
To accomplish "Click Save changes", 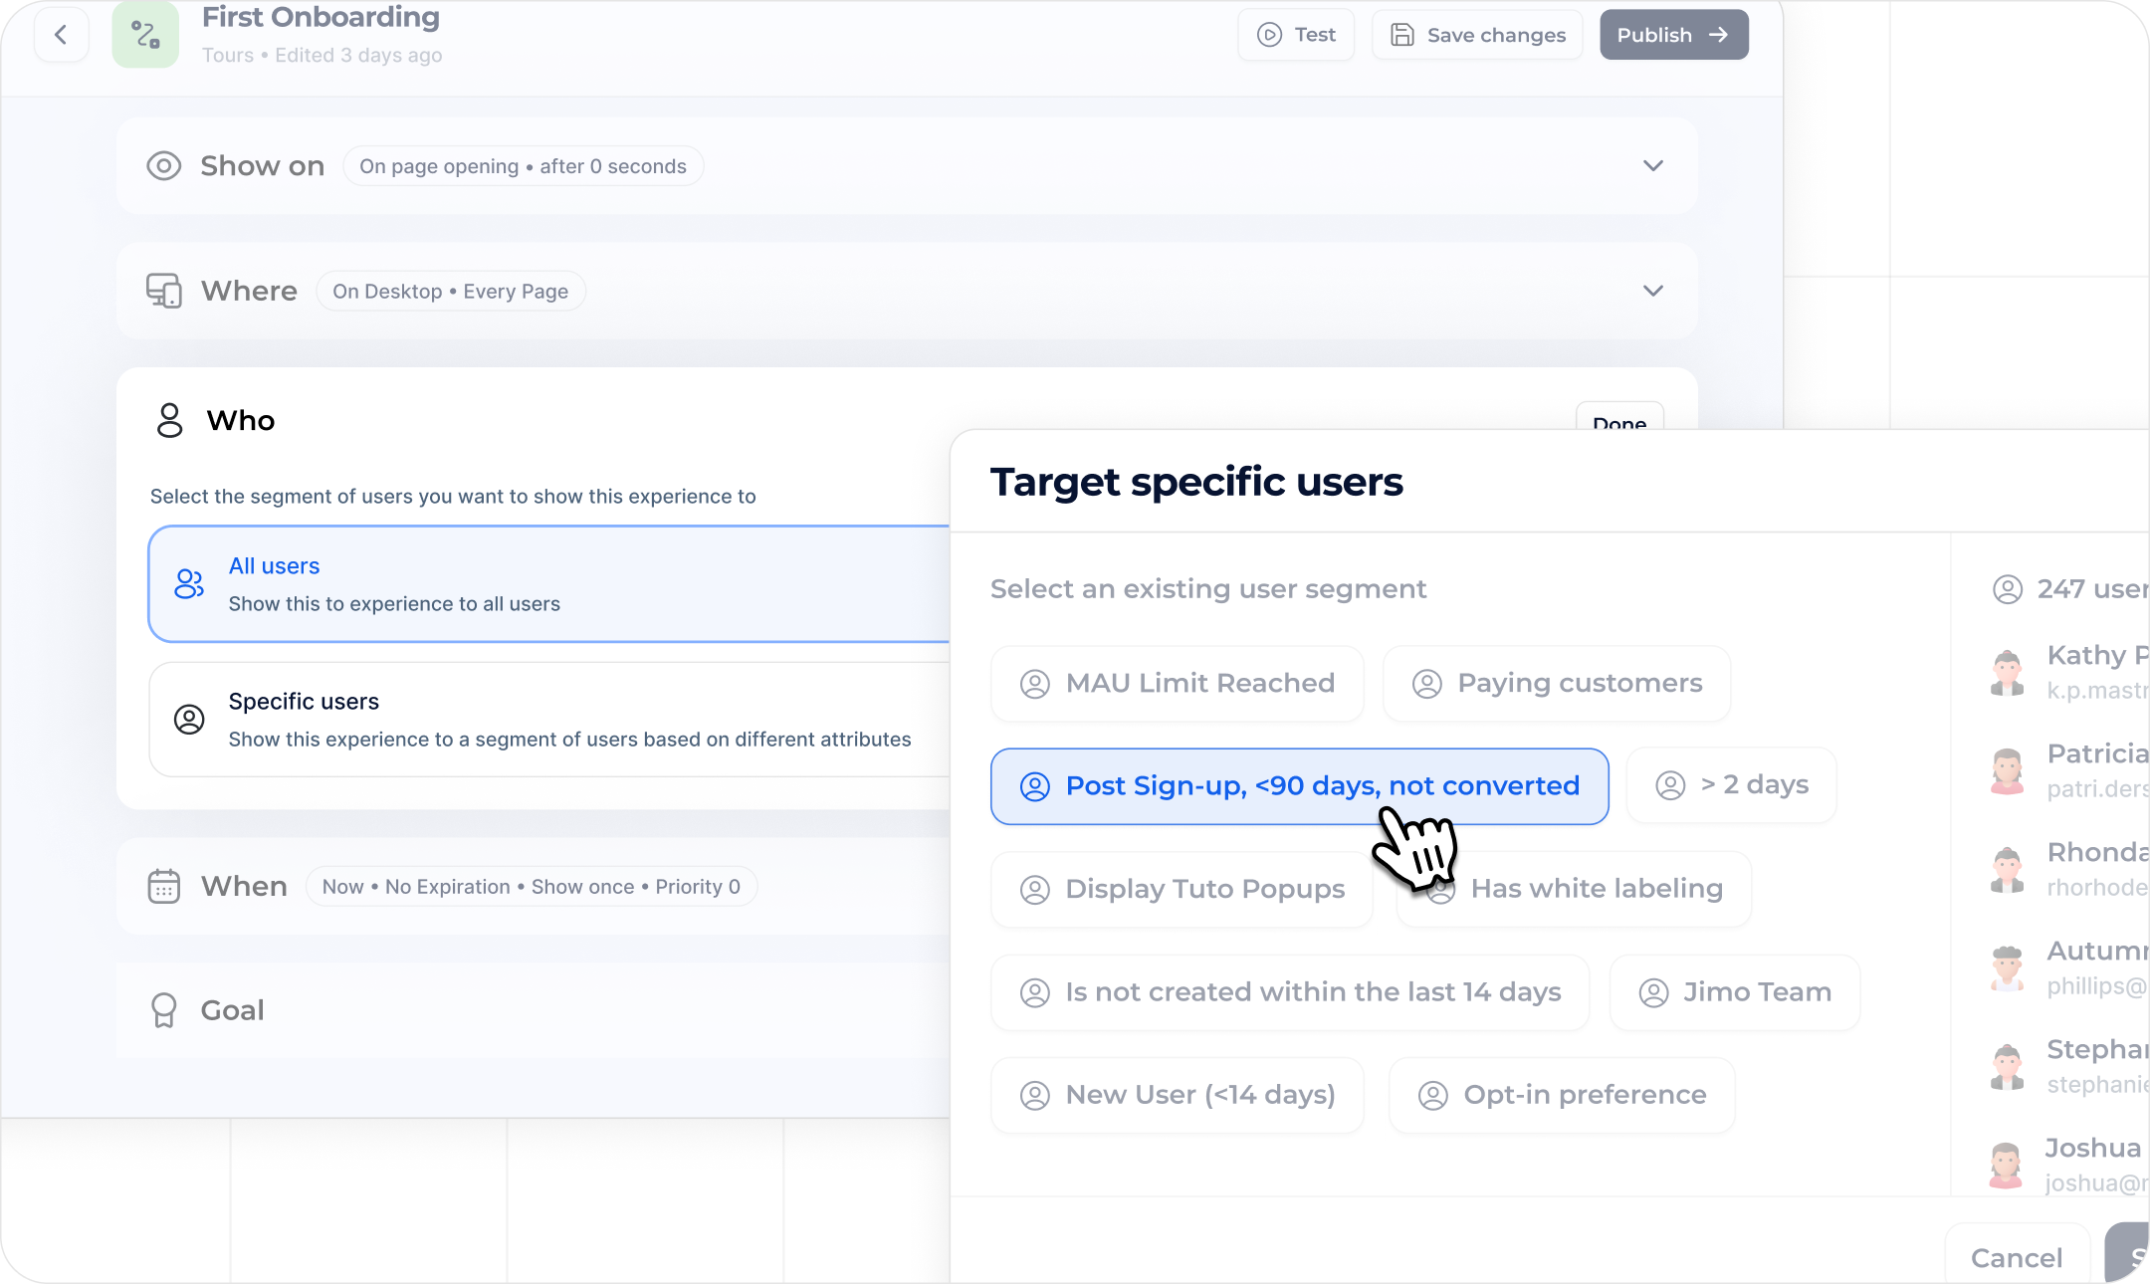I will tap(1477, 35).
